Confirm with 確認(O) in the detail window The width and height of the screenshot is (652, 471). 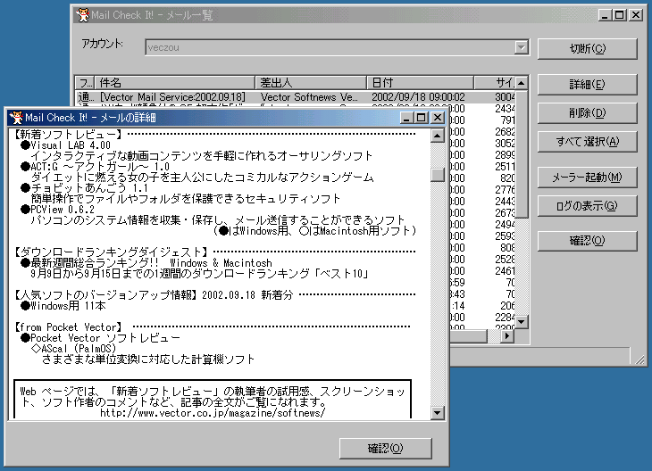coord(386,448)
